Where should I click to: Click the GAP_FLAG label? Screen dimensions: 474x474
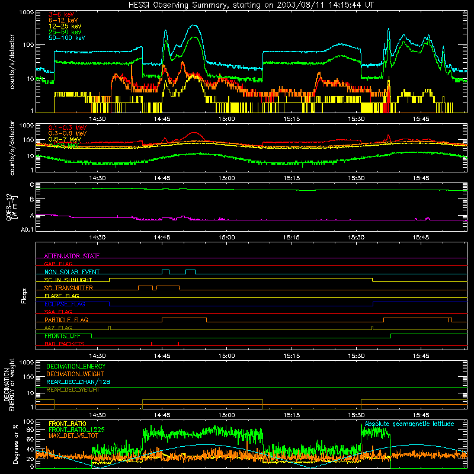pos(59,264)
